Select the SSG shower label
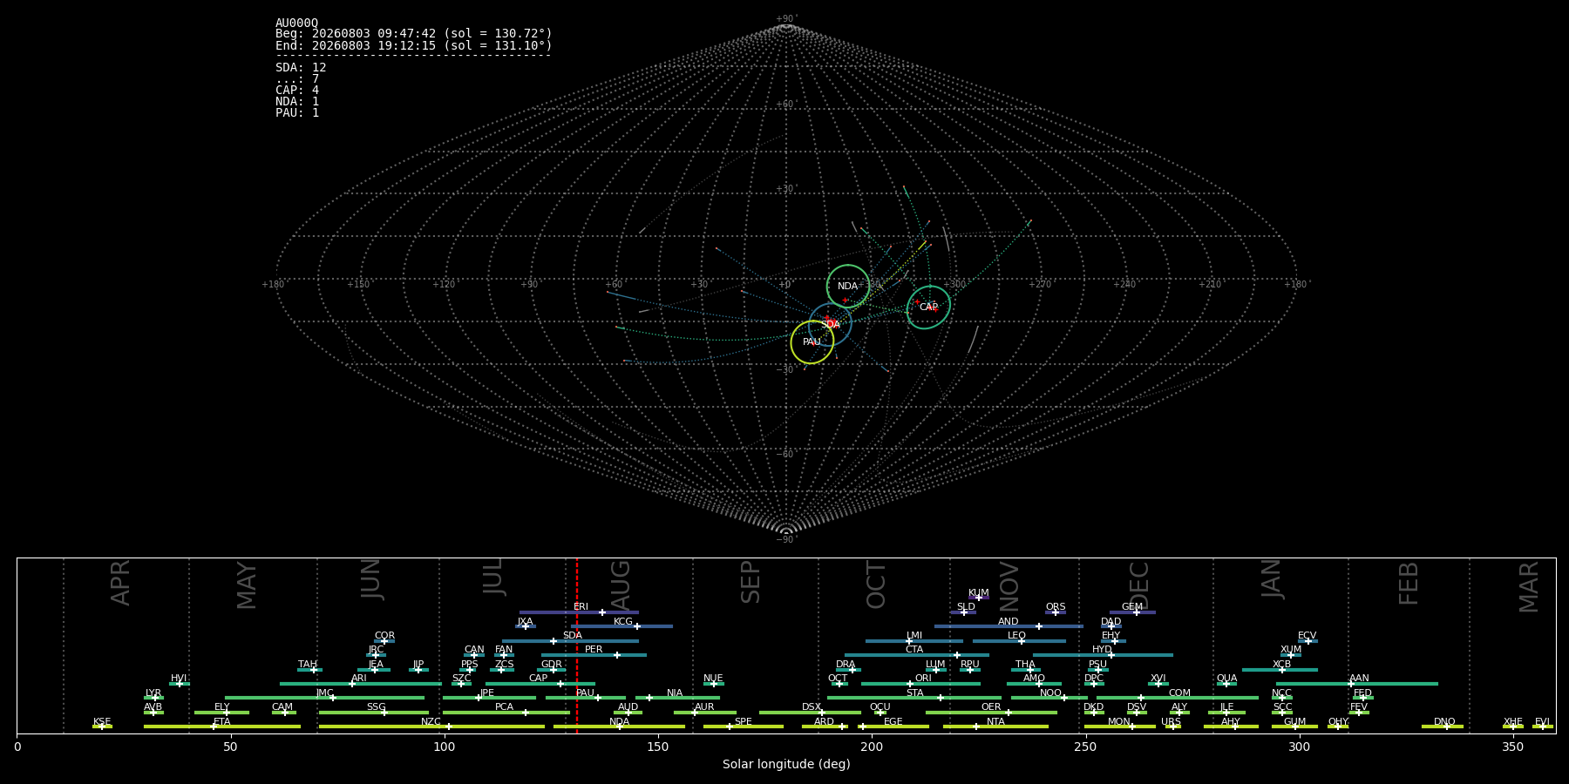Viewport: 1569px width, 784px height. (376, 706)
